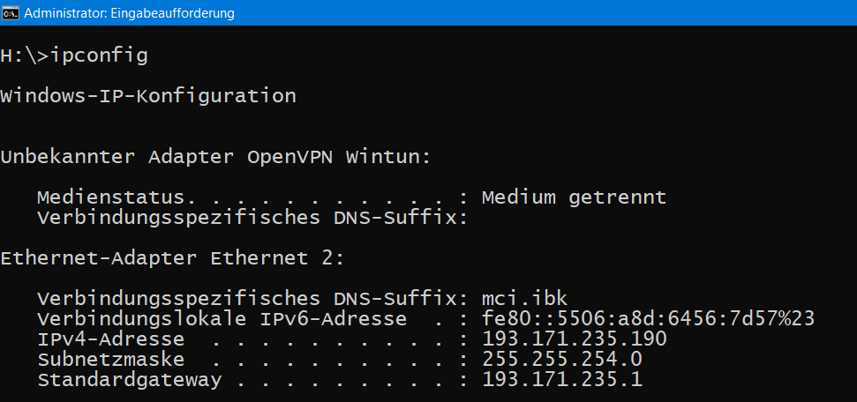The width and height of the screenshot is (857, 402).
Task: Click the 'Windows-IP-Konfiguration' heading line
Action: [x=148, y=96]
